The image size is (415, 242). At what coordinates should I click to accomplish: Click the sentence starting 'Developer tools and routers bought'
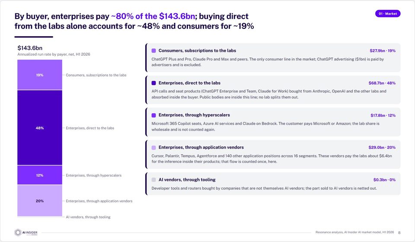(264, 188)
